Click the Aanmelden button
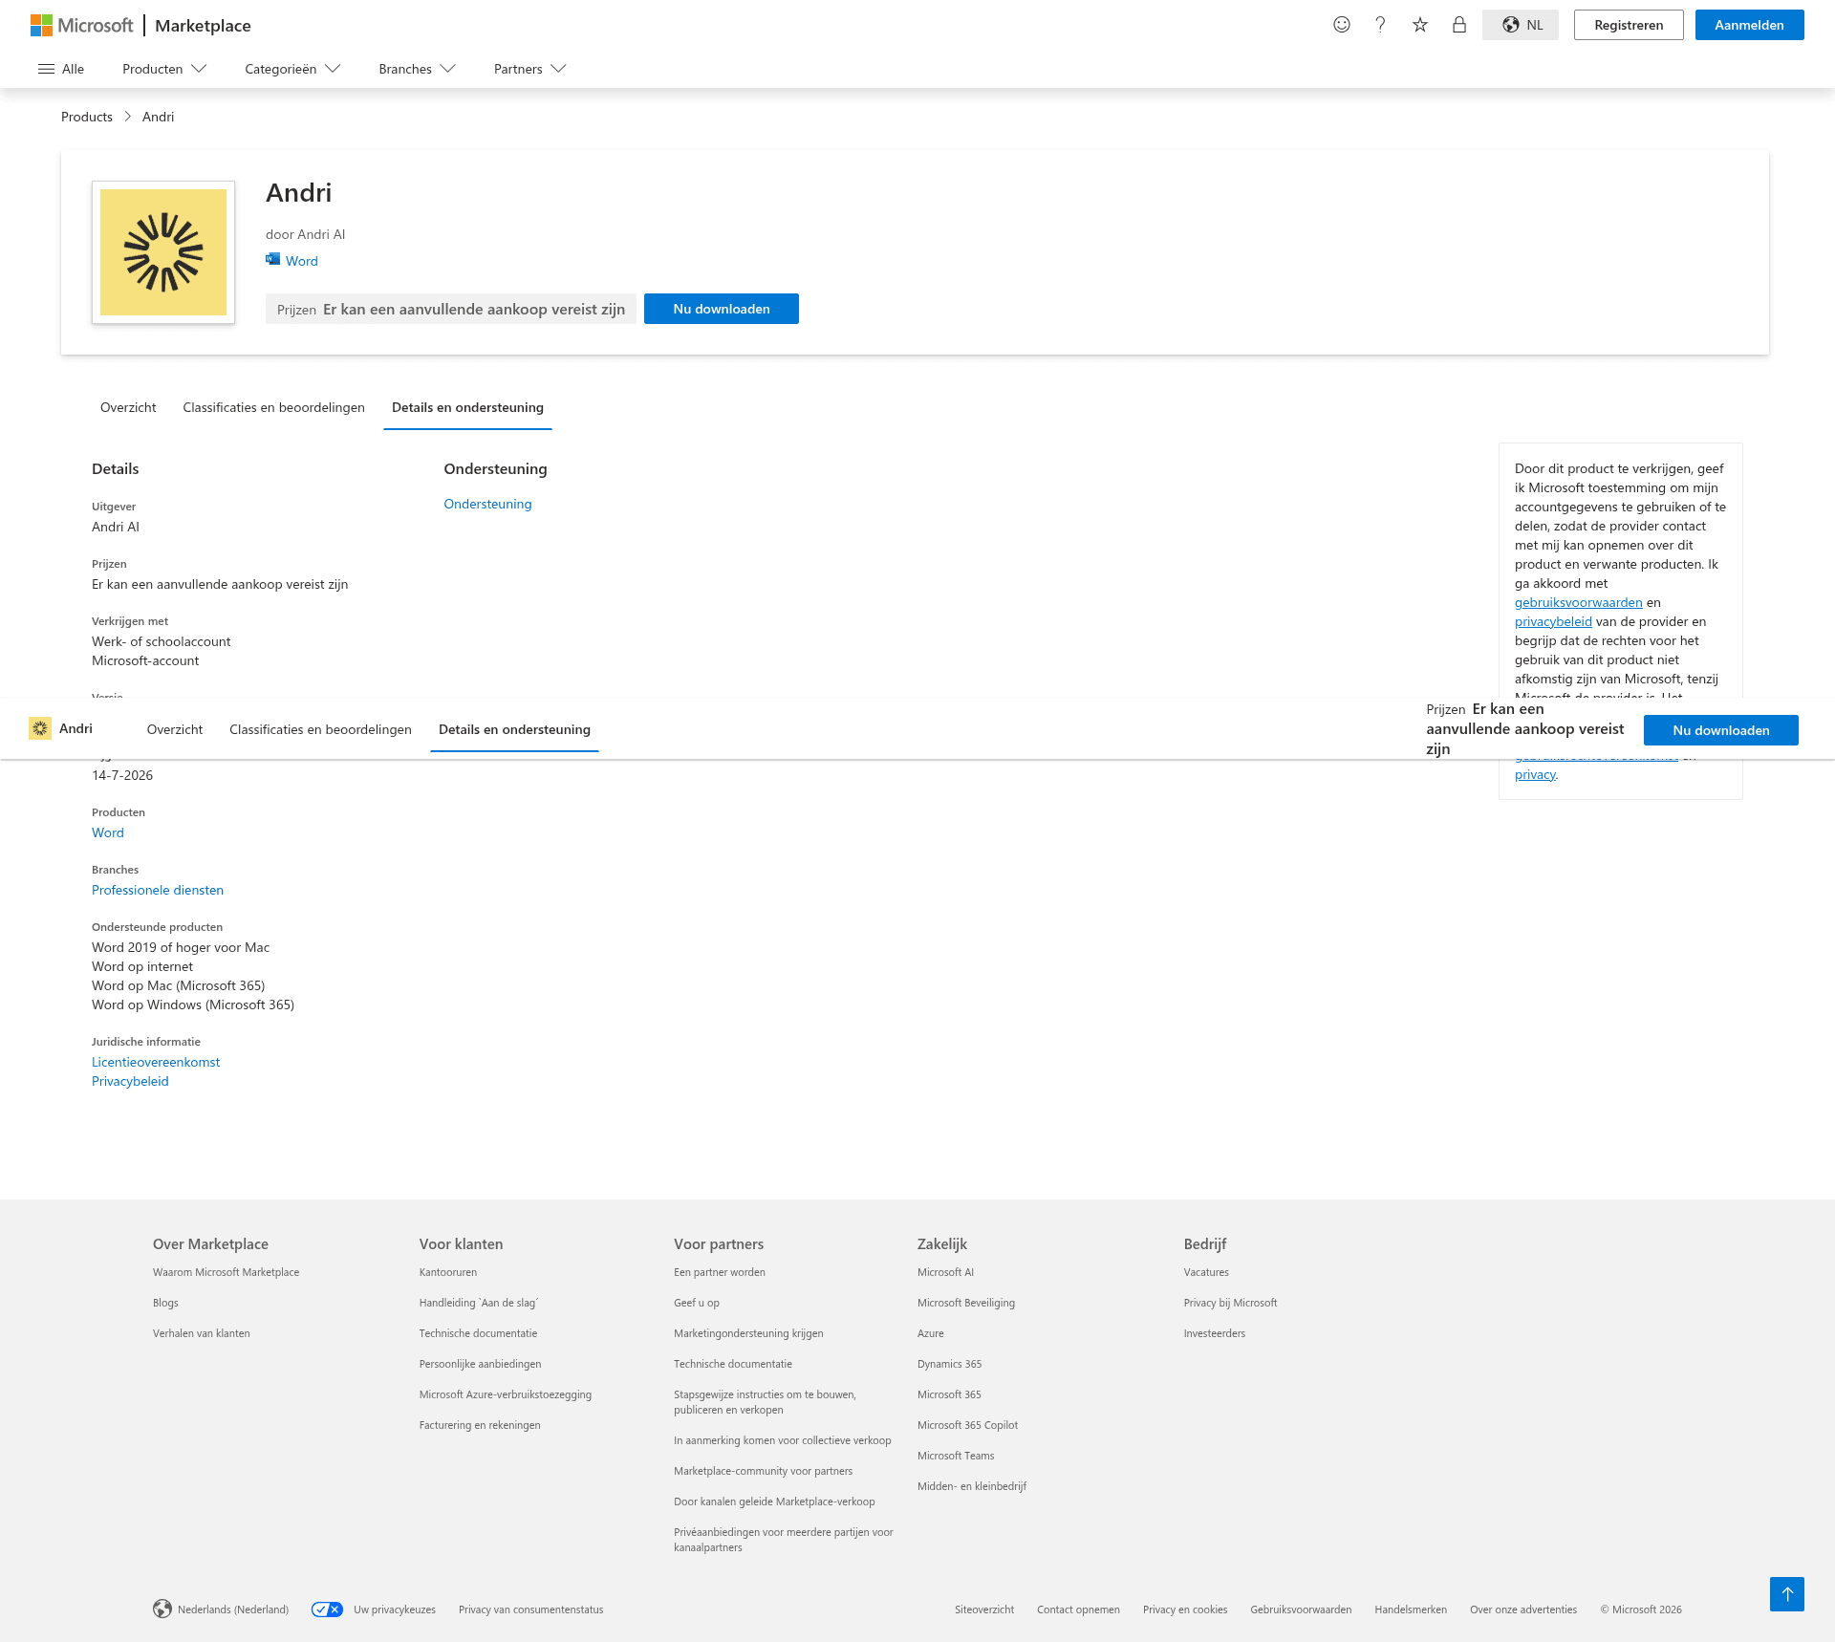Screen dimensions: 1835x1642 [1749, 25]
